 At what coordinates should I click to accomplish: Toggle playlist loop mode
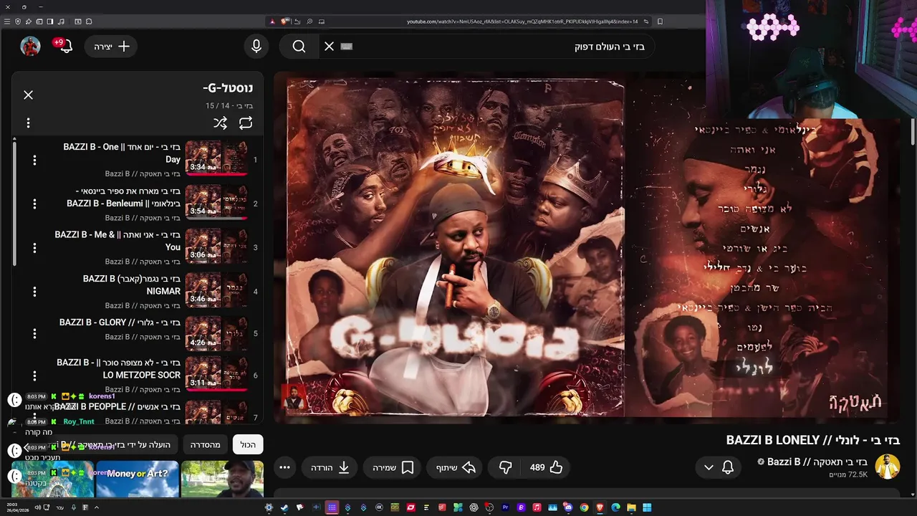246,123
